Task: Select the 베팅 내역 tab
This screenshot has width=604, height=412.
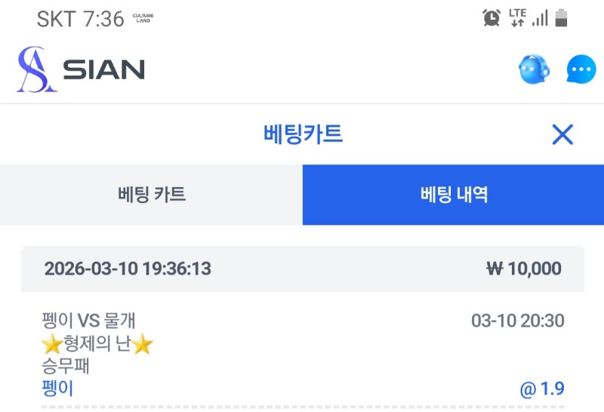Action: click(453, 195)
